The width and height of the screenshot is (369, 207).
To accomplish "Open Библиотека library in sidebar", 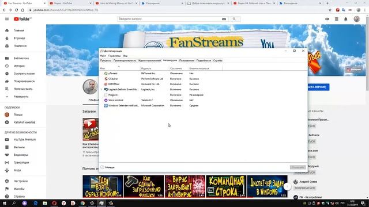I will point(21,58).
